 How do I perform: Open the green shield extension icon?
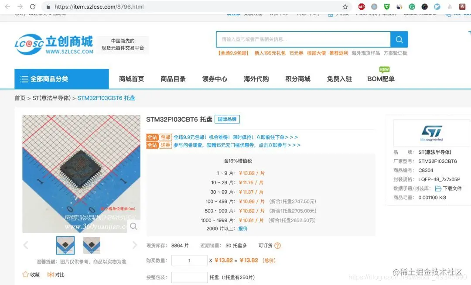[387, 7]
